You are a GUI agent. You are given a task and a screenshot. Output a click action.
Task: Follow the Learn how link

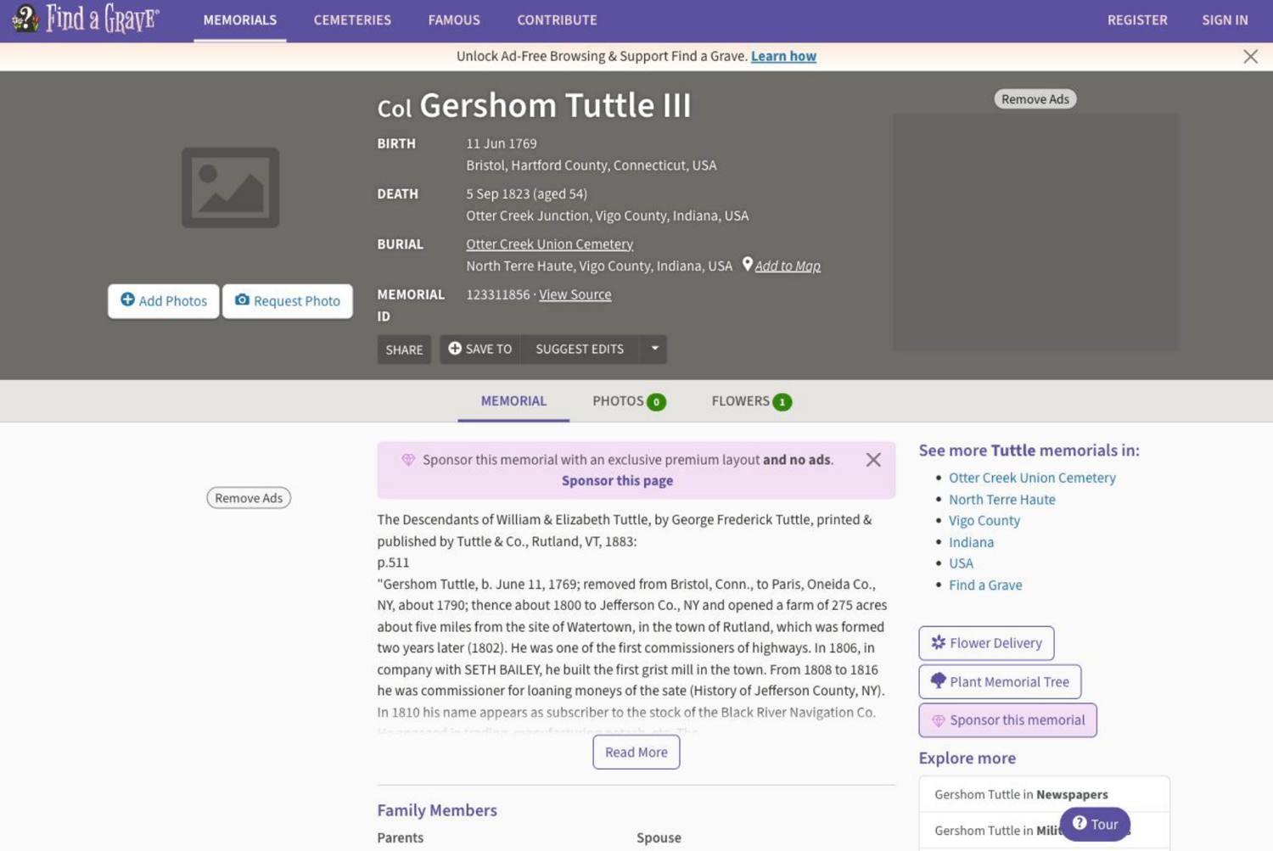(x=783, y=56)
